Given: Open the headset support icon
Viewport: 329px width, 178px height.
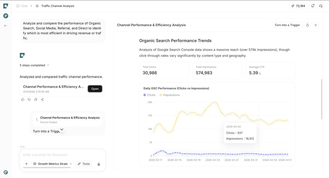Looking at the screenshot, I should click(321, 6).
